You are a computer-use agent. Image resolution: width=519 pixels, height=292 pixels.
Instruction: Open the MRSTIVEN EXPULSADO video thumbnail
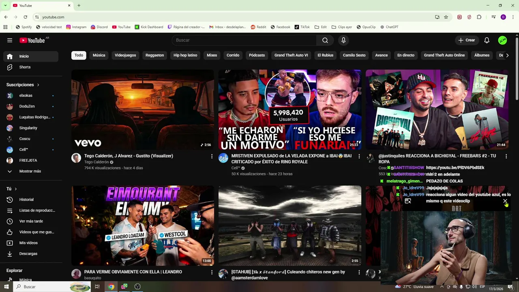[290, 109]
